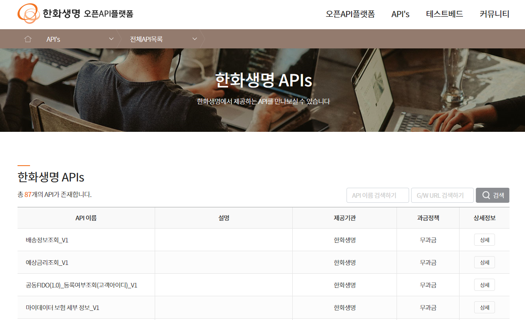Click the 검색 search button
The width and height of the screenshot is (525, 320).
[492, 195]
